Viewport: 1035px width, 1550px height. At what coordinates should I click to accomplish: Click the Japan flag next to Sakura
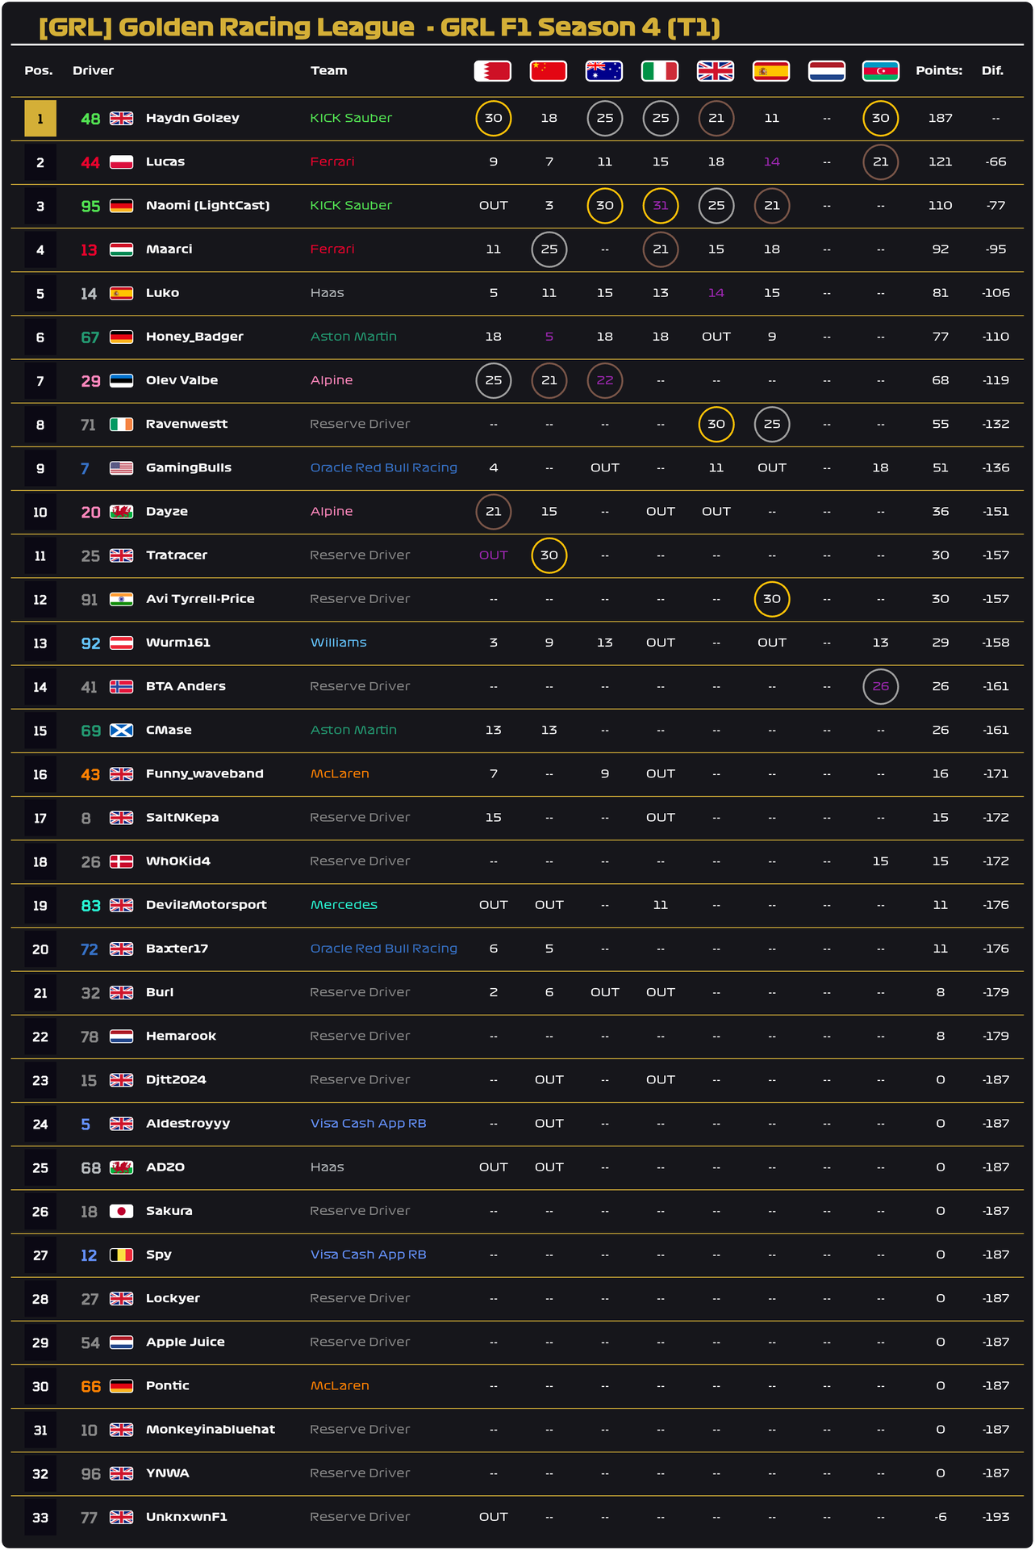coord(121,1211)
